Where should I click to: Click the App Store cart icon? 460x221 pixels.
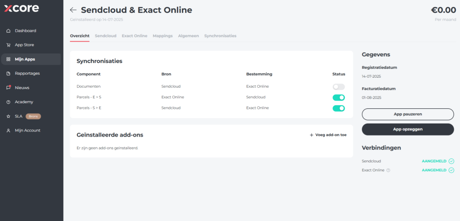coord(8,45)
